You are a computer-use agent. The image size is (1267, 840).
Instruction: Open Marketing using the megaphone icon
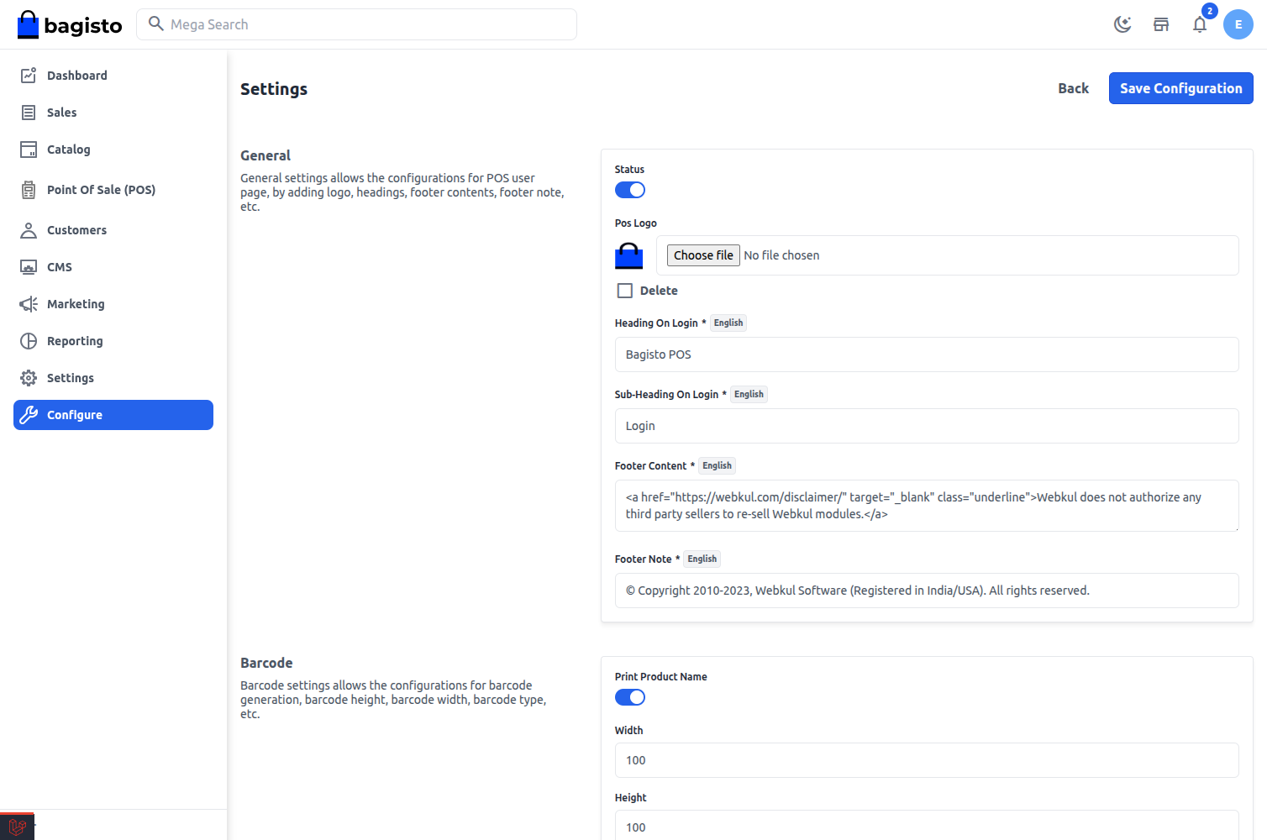pyautogui.click(x=28, y=303)
